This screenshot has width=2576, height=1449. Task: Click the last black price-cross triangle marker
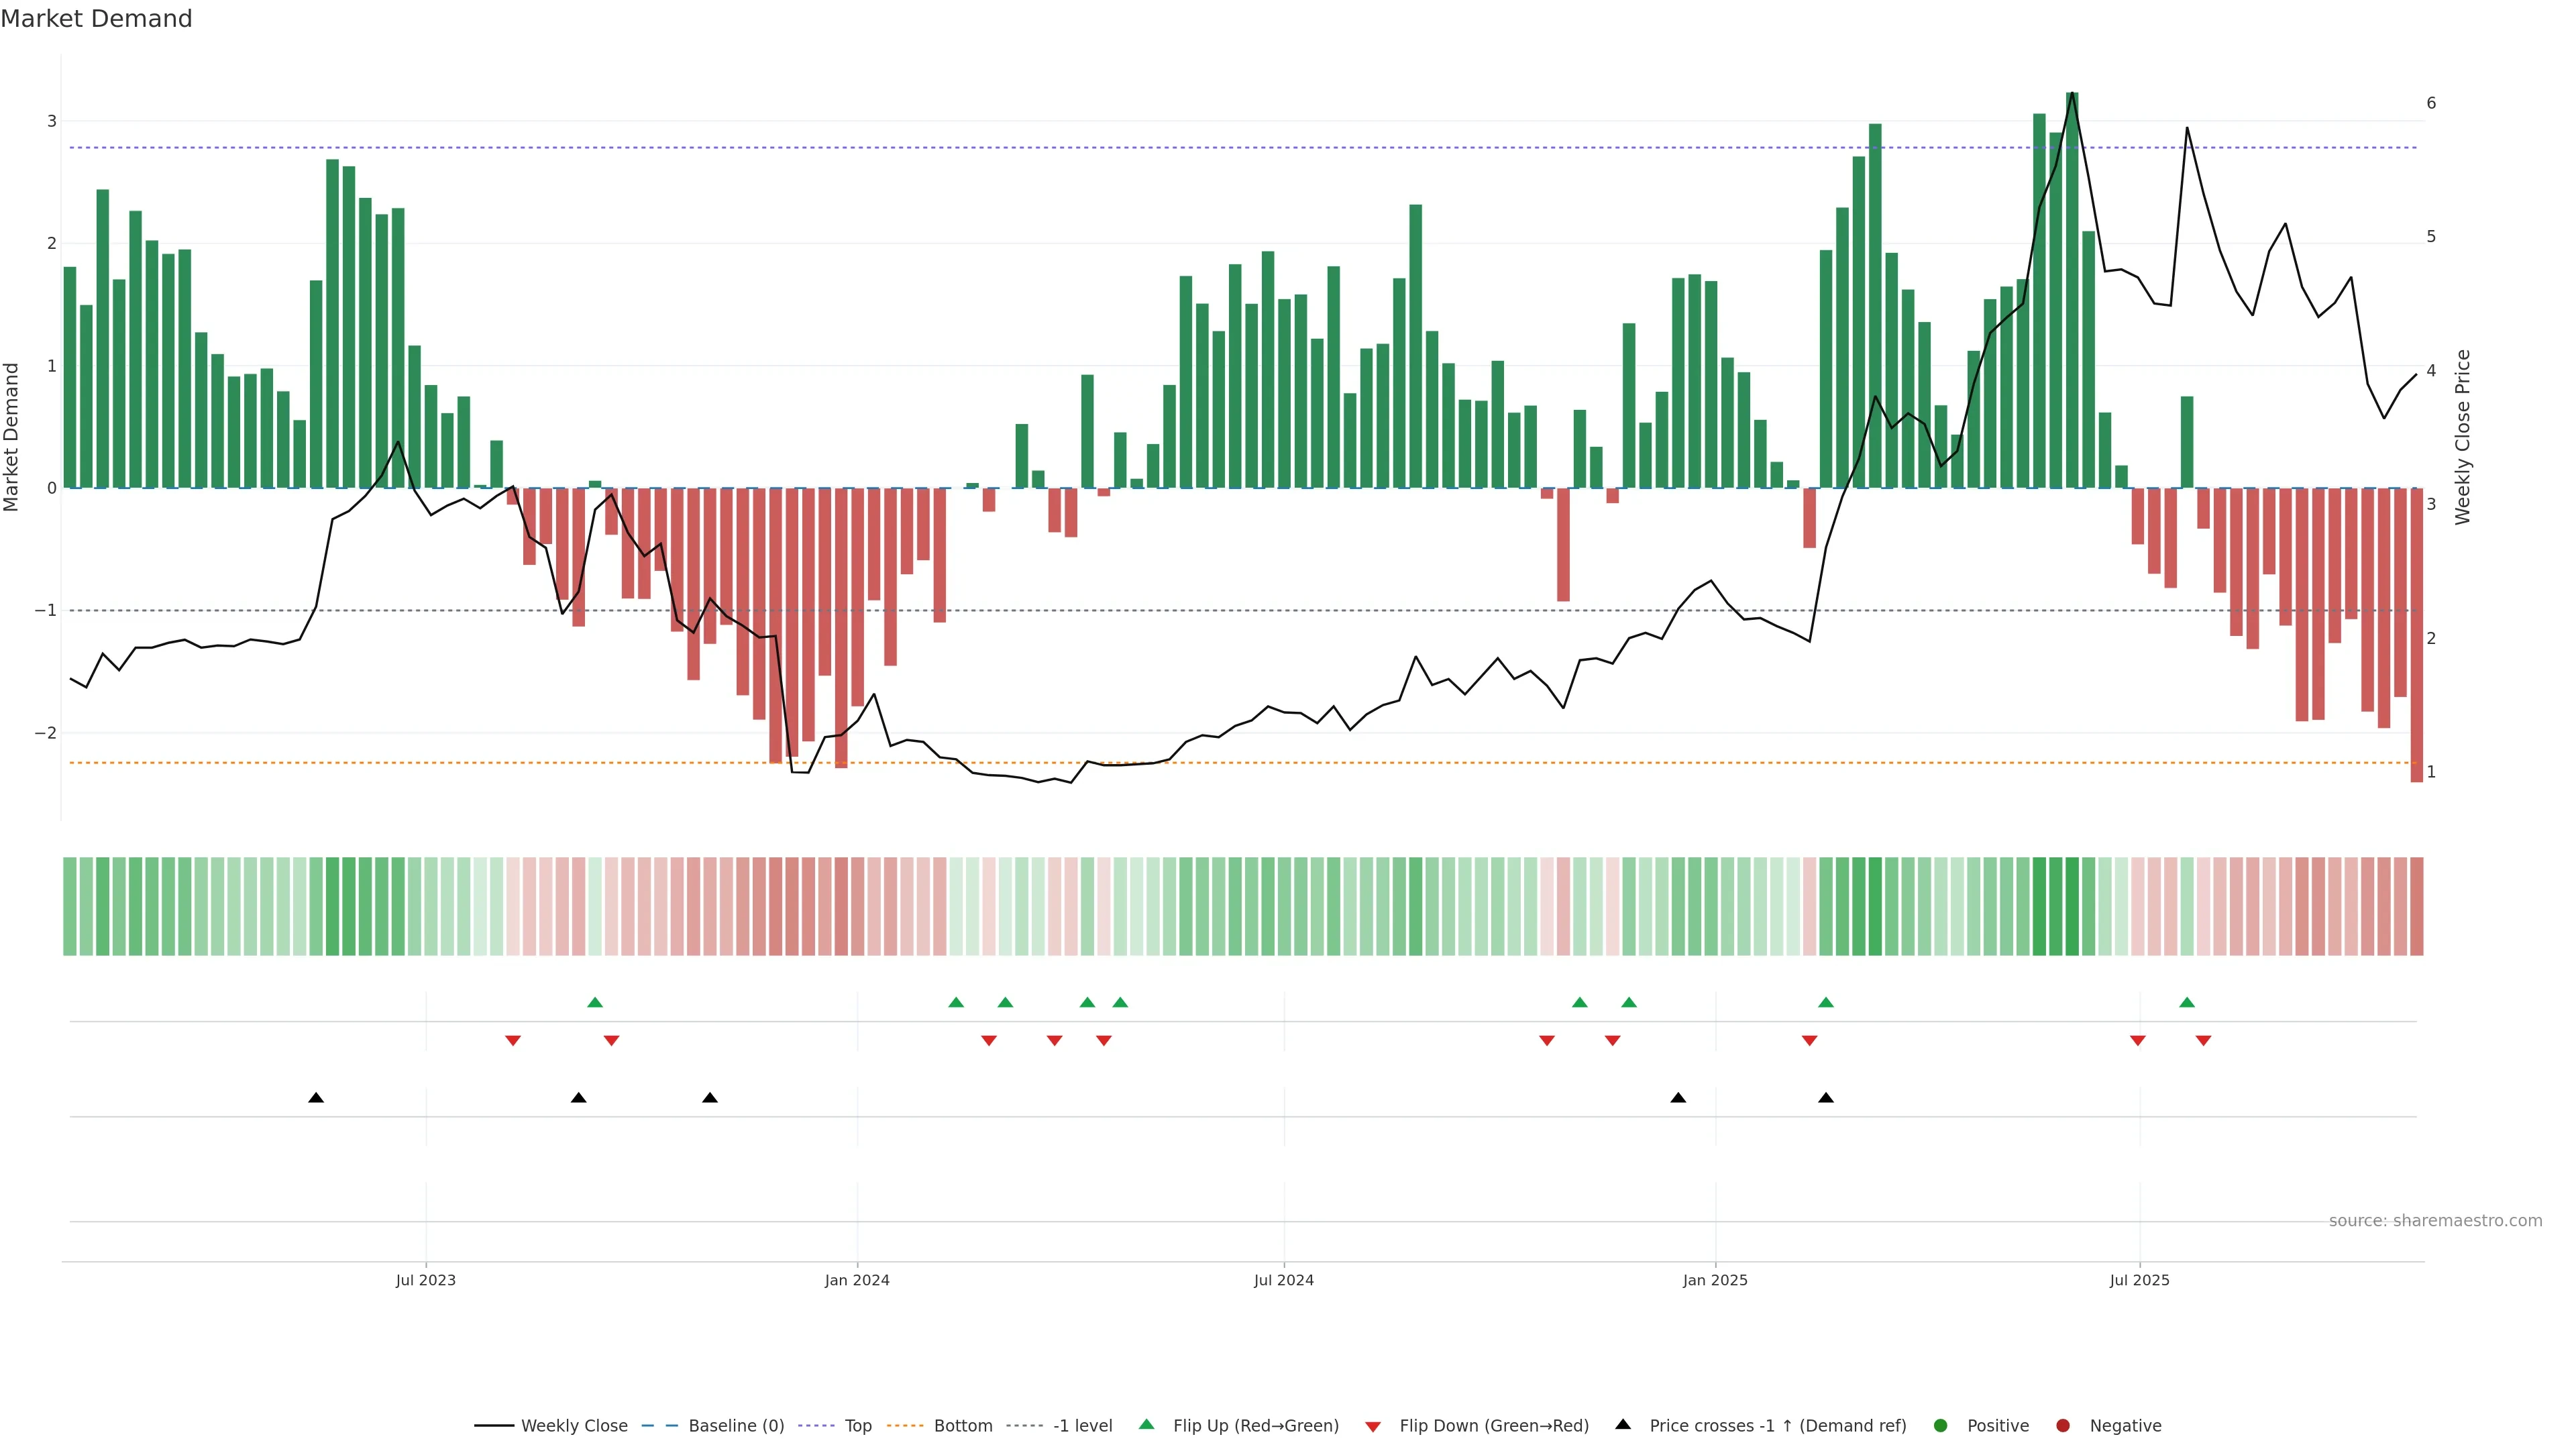click(x=1826, y=1098)
